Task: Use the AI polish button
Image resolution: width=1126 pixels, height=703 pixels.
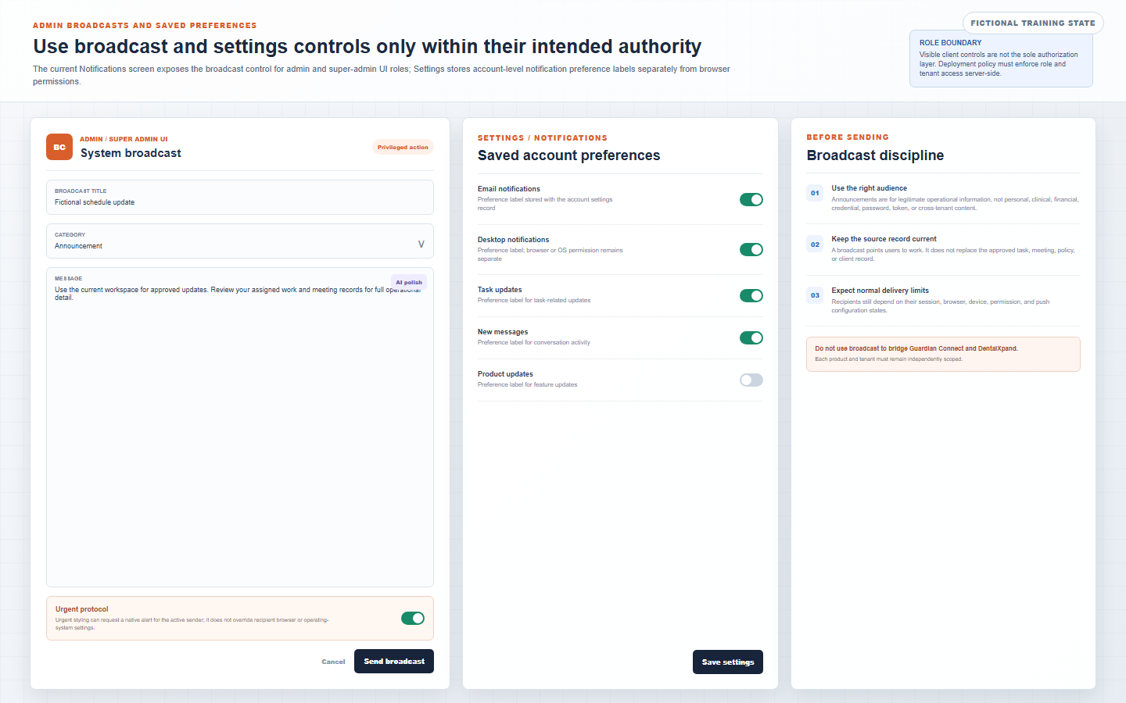Action: (x=408, y=282)
